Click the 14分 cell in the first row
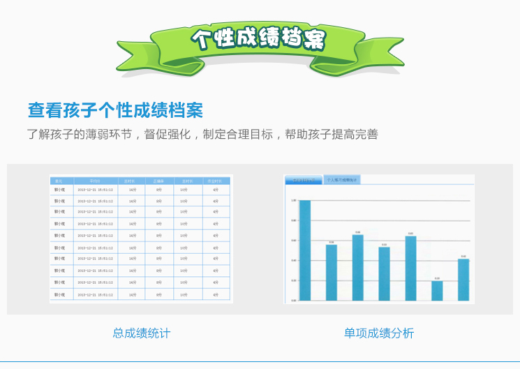The image size is (520, 369). click(x=132, y=190)
